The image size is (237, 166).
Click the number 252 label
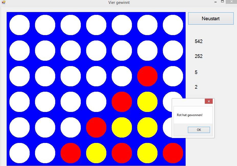click(199, 56)
